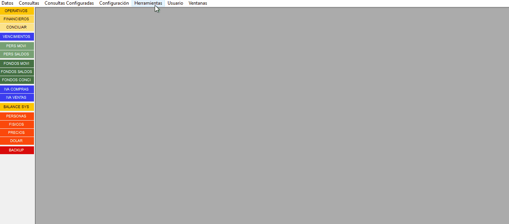Image resolution: width=509 pixels, height=224 pixels.
Task: Open FONDOS MOVI
Action: point(17,64)
